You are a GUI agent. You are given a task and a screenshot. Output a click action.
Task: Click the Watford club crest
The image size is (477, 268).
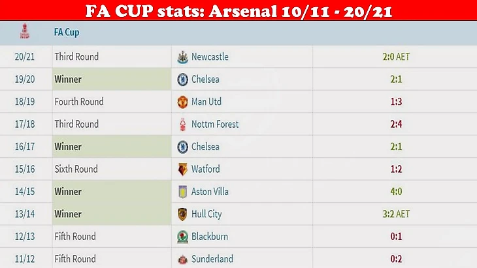[x=182, y=170]
